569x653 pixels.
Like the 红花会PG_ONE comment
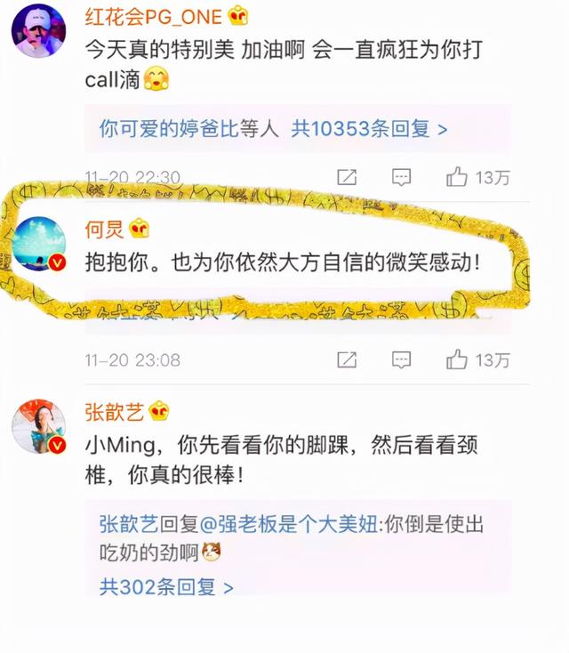point(477,177)
